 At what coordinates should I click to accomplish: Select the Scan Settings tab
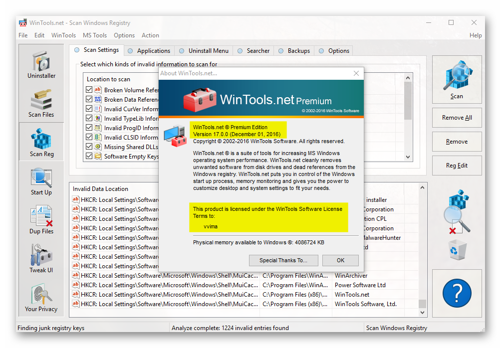tap(96, 50)
